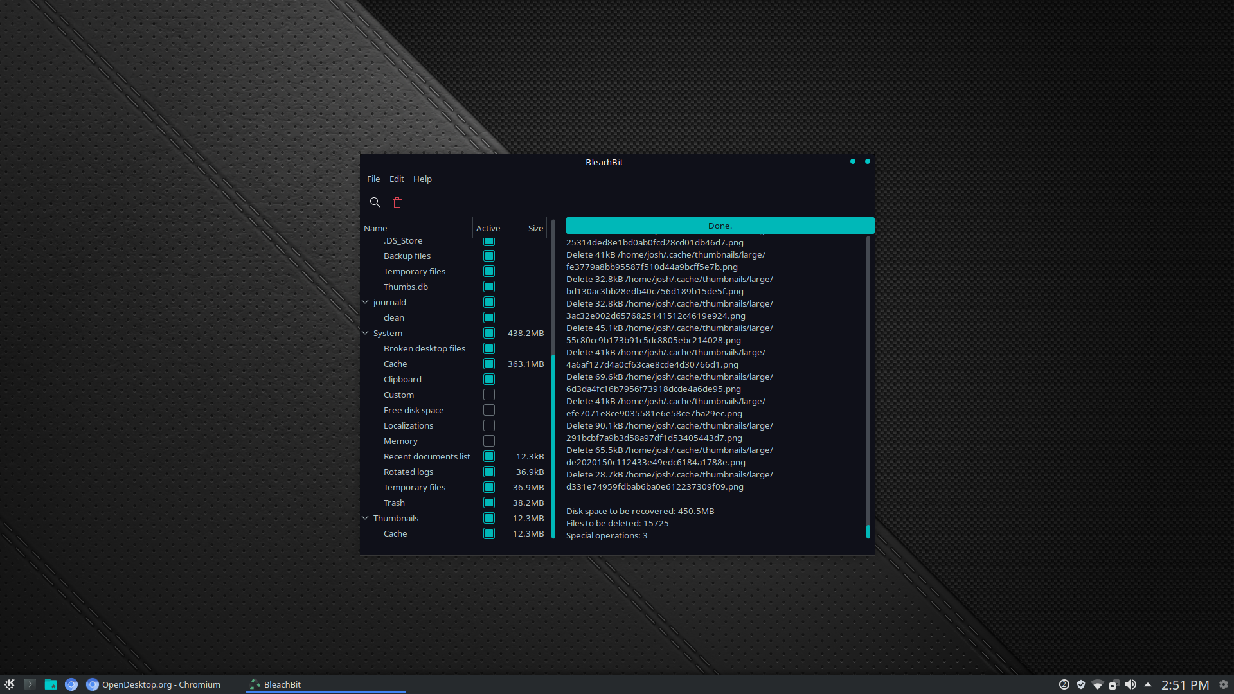Open the Help menu
Screen dimensions: 1234x694
(x=422, y=179)
